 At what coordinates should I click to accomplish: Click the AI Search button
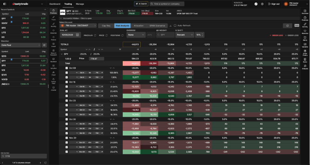[x=141, y=4]
